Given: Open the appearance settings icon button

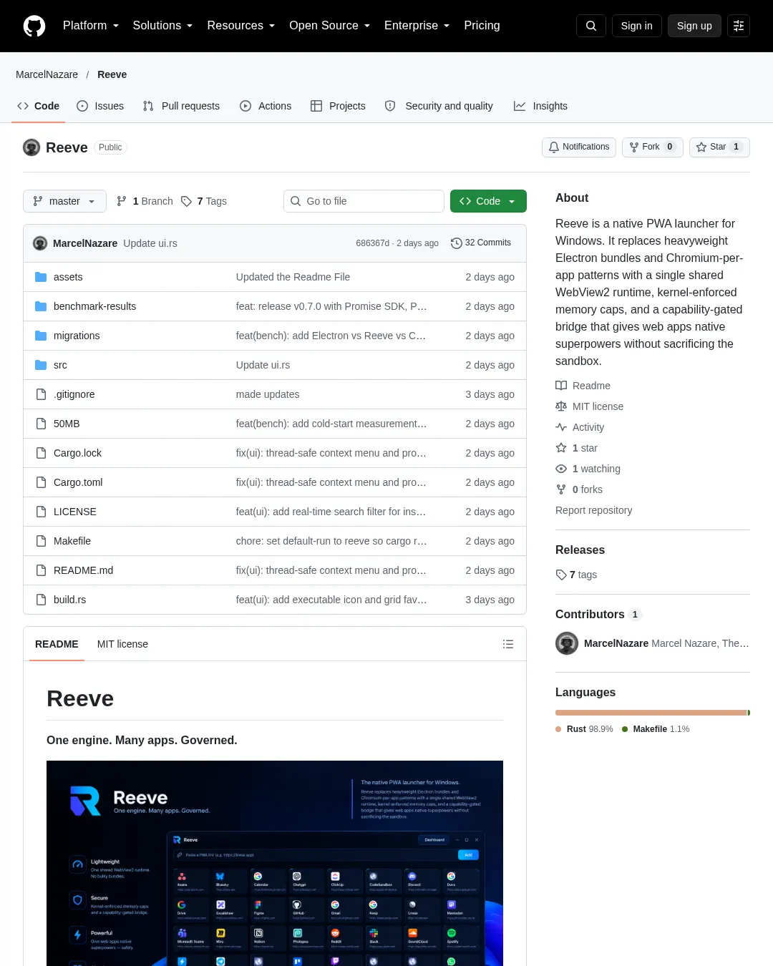Looking at the screenshot, I should (x=739, y=26).
